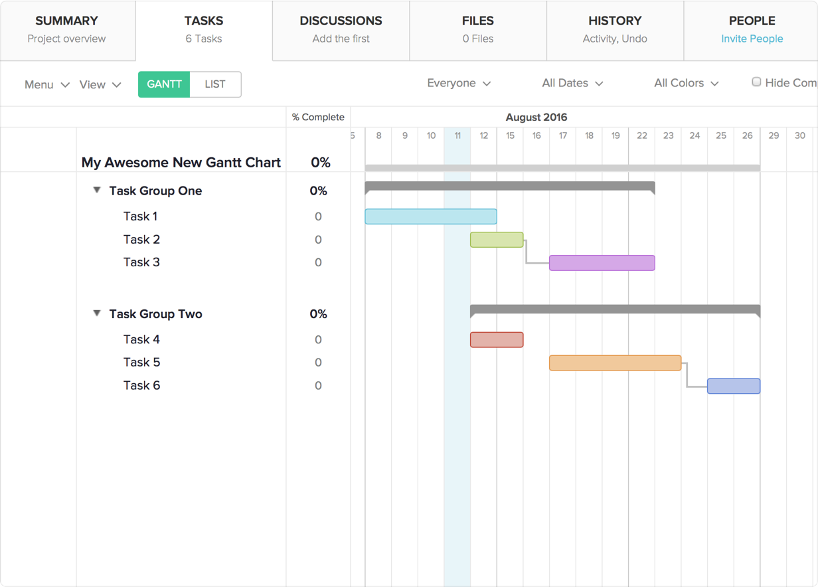Open the Menu dropdown
Viewport: 818px width, 587px height.
46,84
